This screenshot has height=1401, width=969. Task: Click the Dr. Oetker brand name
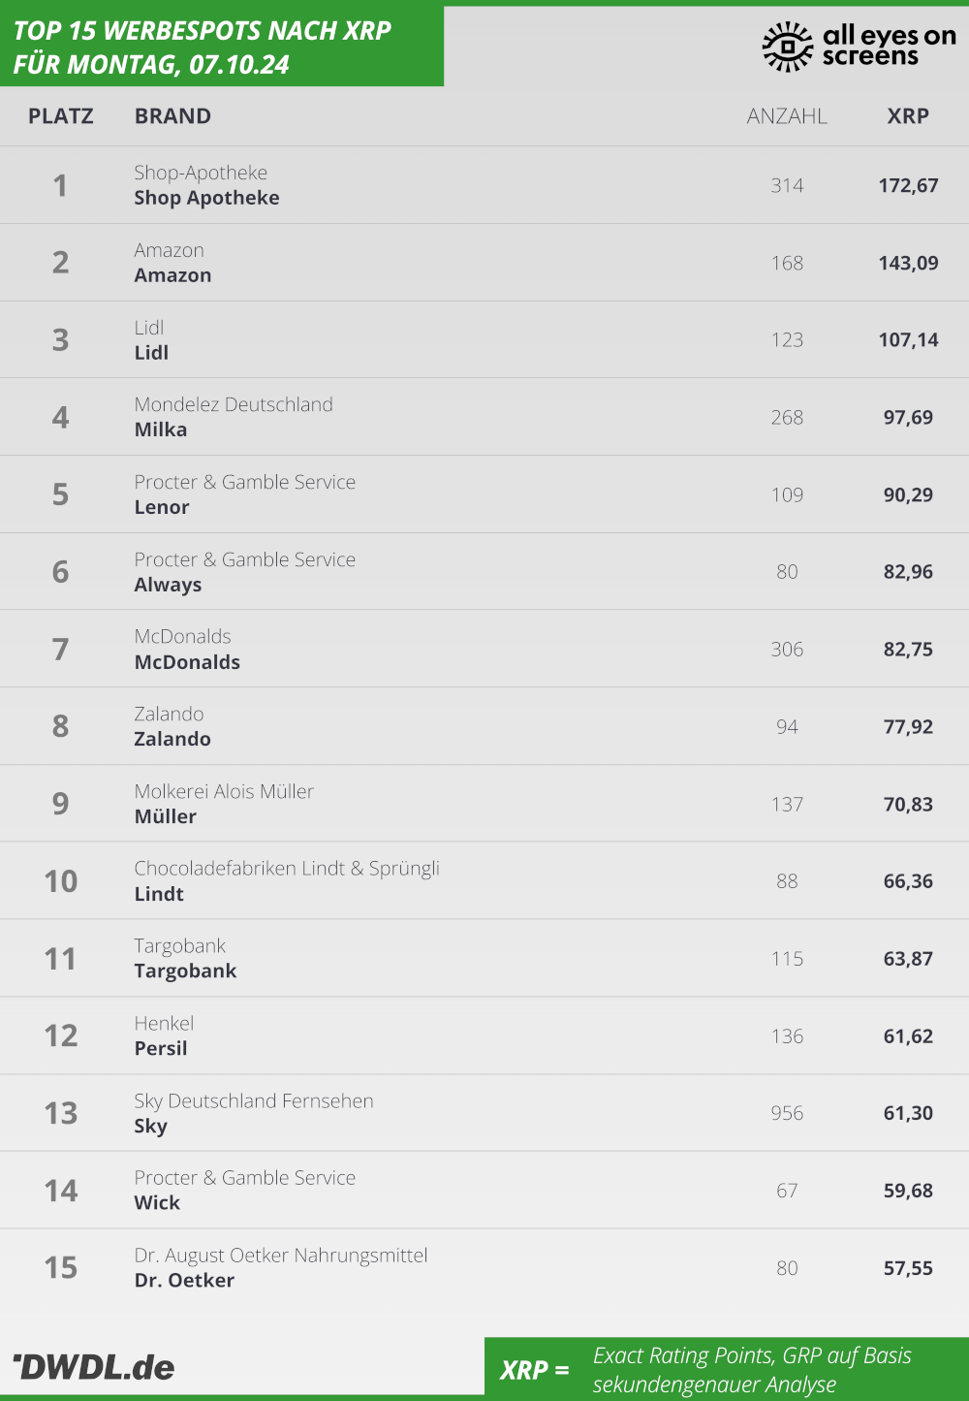pyautogui.click(x=184, y=1280)
